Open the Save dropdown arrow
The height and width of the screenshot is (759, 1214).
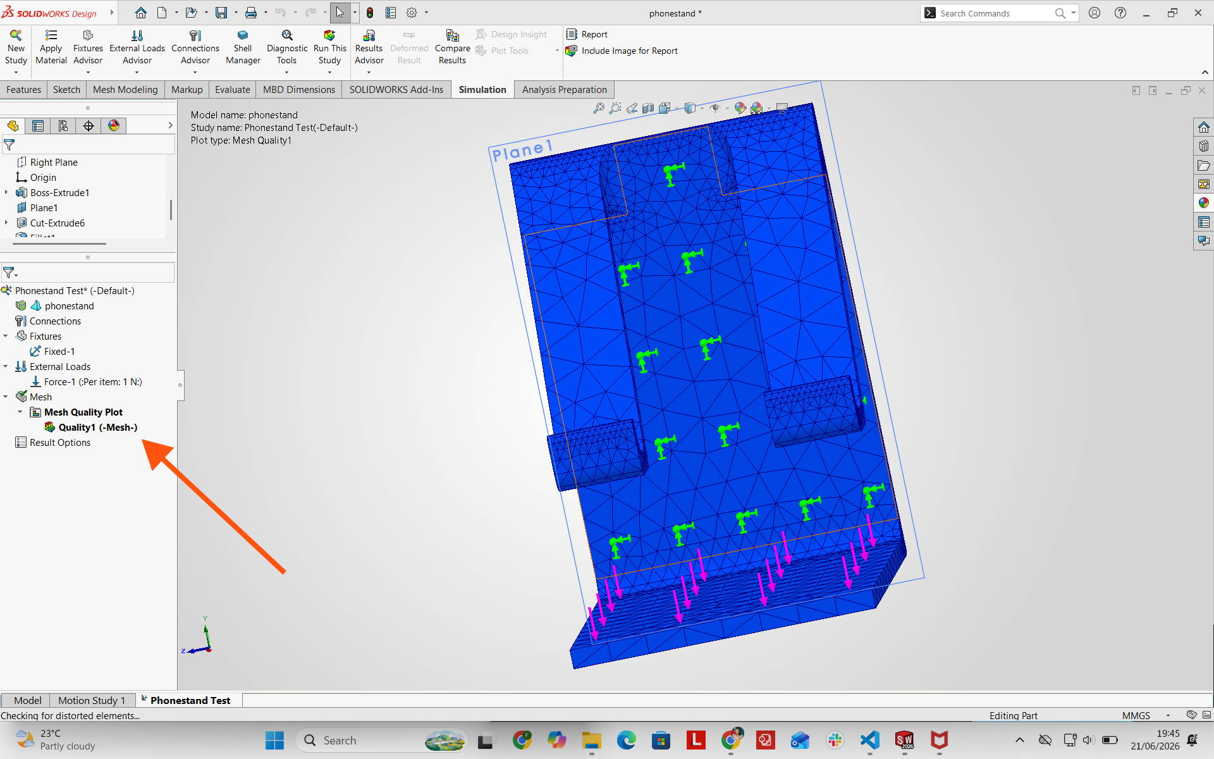(236, 13)
